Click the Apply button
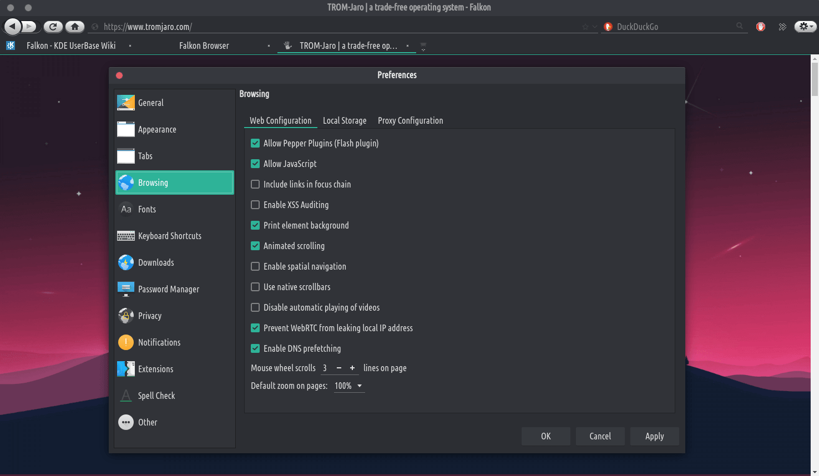Image resolution: width=819 pixels, height=476 pixels. click(x=654, y=436)
